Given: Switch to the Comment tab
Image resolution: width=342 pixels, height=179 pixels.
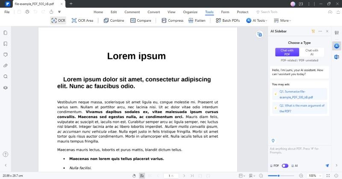Looking at the screenshot, I should pos(132,12).
